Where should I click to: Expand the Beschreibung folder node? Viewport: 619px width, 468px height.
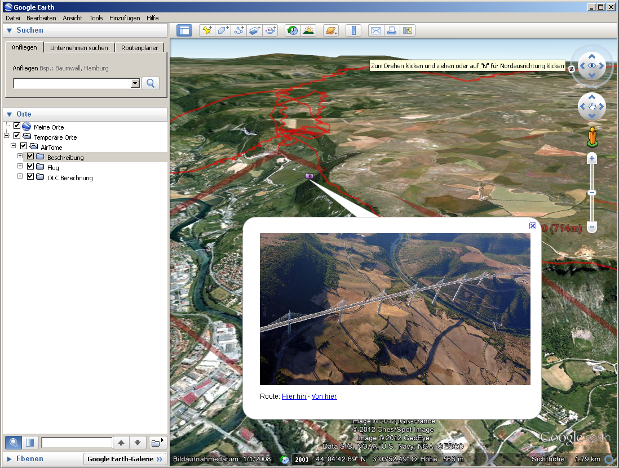(20, 156)
